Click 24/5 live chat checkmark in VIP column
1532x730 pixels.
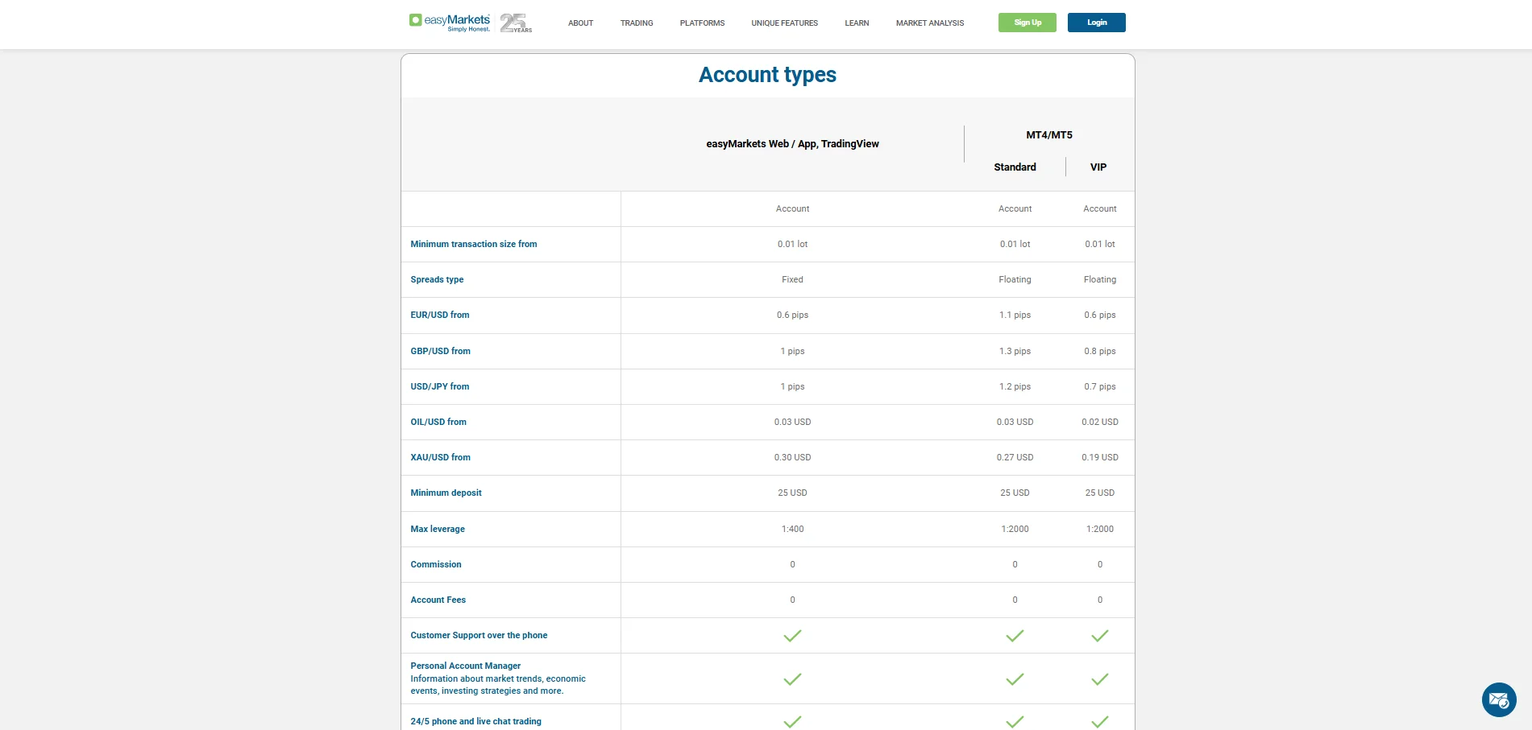pos(1100,722)
